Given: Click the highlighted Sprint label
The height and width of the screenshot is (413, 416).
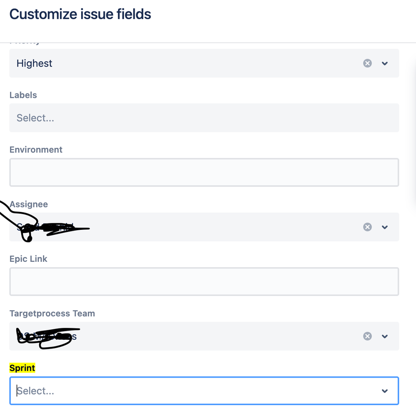Looking at the screenshot, I should tap(22, 368).
